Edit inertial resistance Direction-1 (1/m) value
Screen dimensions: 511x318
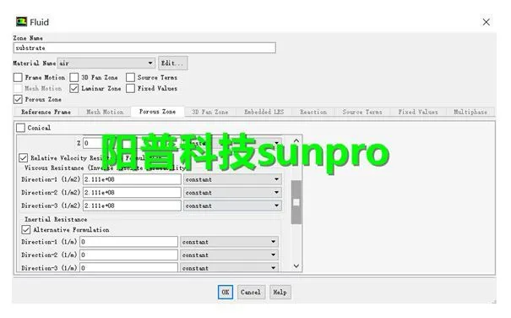(x=128, y=242)
